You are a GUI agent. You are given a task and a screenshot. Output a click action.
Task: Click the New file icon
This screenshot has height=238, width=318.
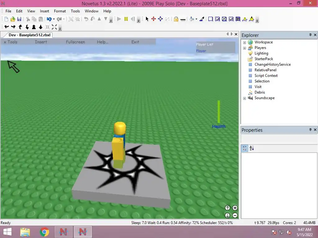[6, 19]
